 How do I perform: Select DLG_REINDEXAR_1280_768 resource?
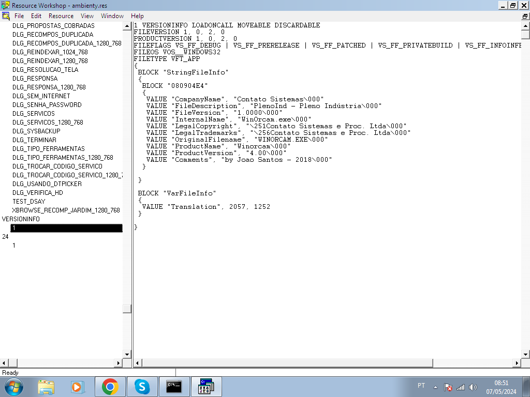click(50, 61)
